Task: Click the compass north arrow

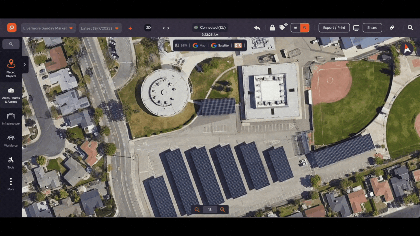Action: coord(407,49)
